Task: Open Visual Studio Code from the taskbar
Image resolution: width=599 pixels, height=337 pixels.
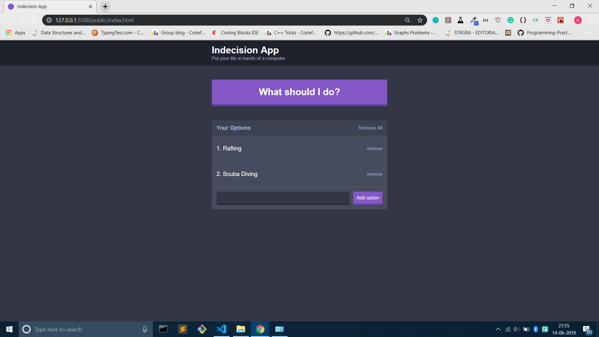Action: 222,329
